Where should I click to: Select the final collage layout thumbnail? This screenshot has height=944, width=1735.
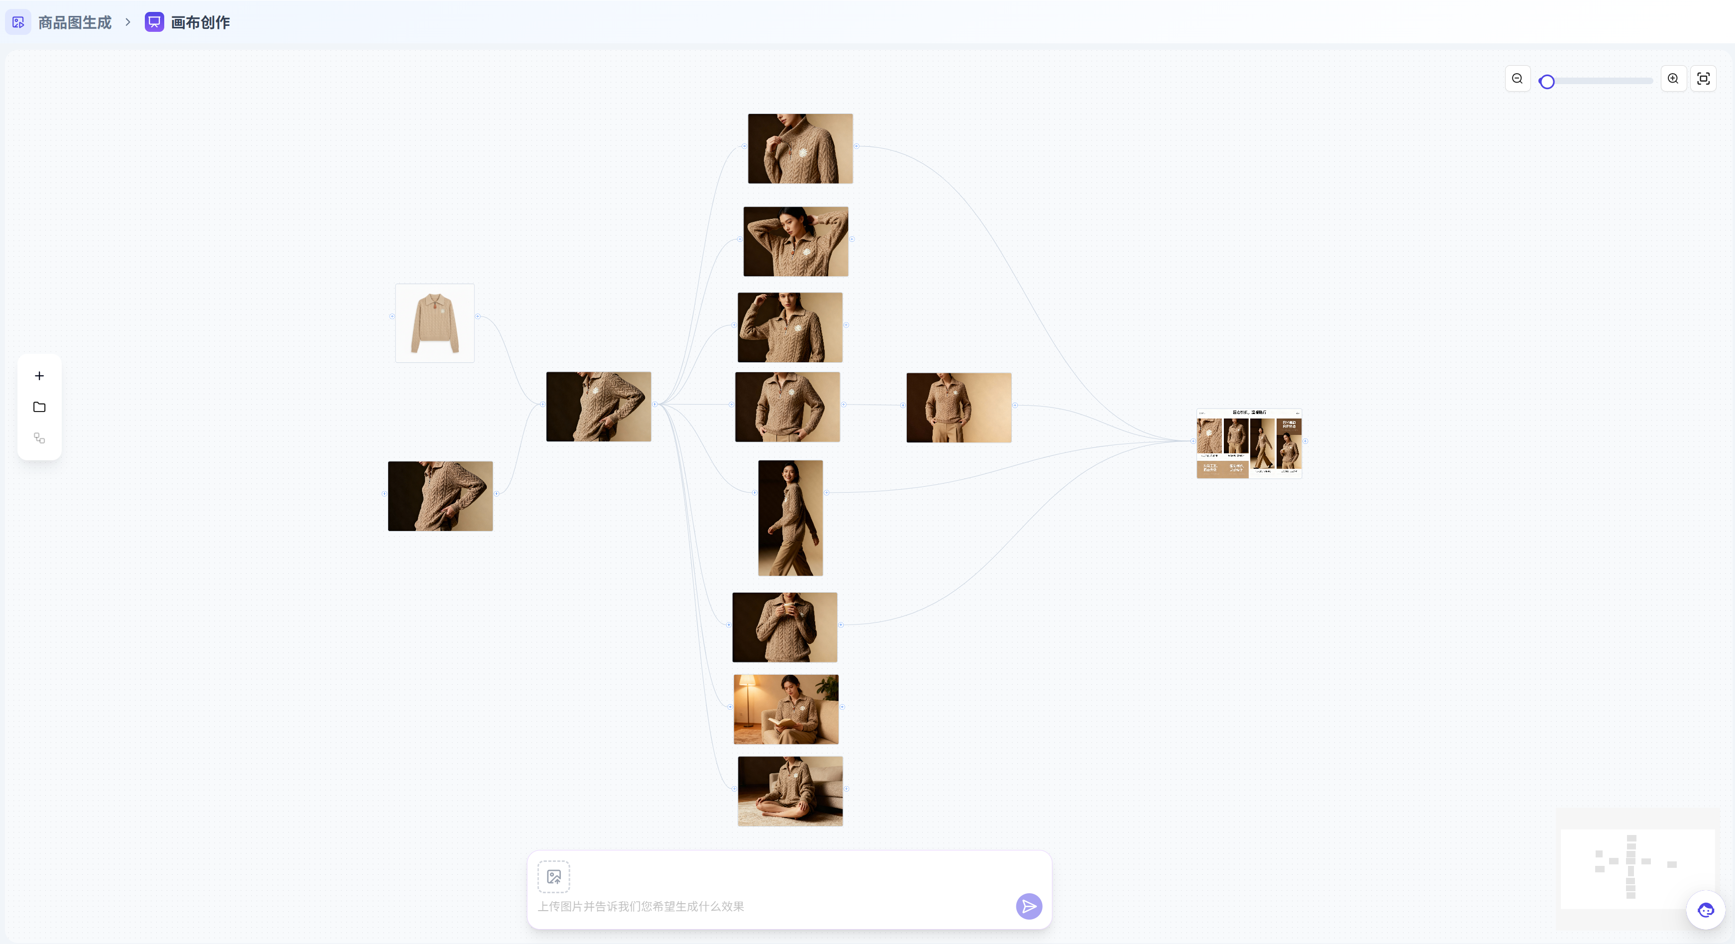1249,444
